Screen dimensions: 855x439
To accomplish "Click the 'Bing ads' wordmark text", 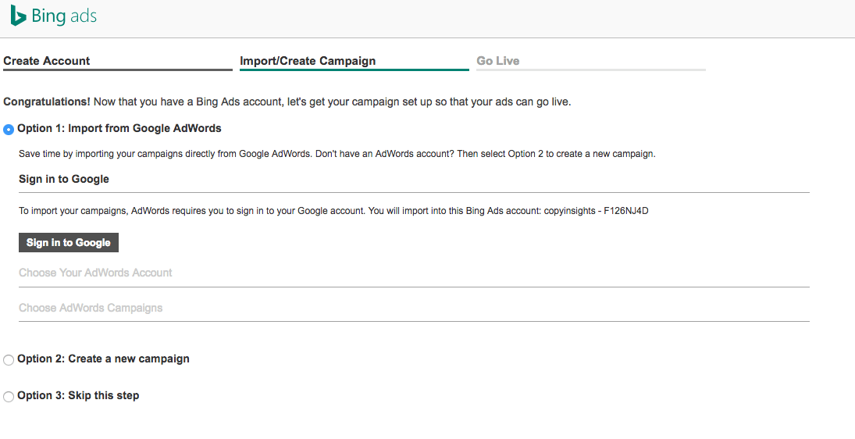I will [x=64, y=16].
